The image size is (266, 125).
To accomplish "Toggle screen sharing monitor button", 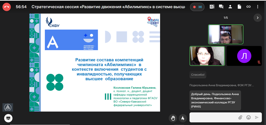I will [x=8, y=118].
